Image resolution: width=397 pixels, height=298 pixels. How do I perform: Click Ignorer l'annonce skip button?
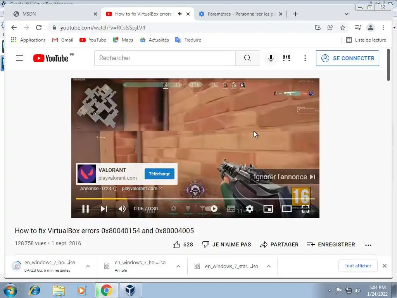coord(285,177)
